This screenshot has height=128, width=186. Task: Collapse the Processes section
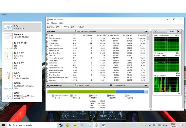click(146, 31)
